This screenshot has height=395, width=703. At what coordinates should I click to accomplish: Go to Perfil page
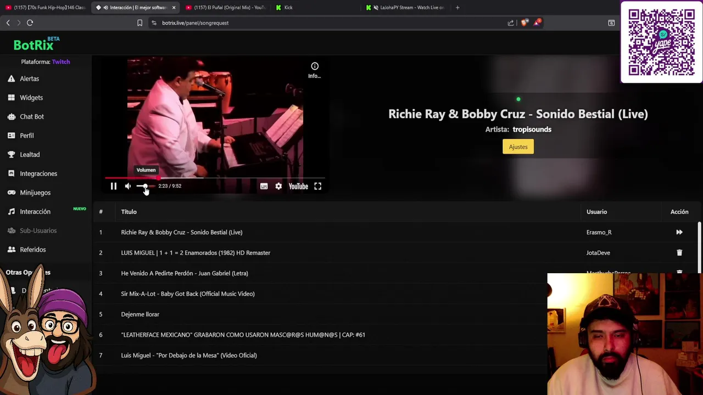click(27, 136)
